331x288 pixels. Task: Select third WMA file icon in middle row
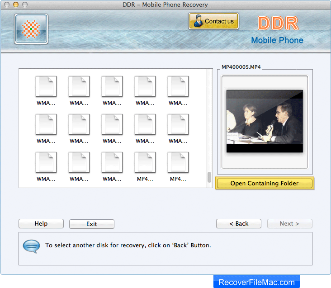[112, 124]
